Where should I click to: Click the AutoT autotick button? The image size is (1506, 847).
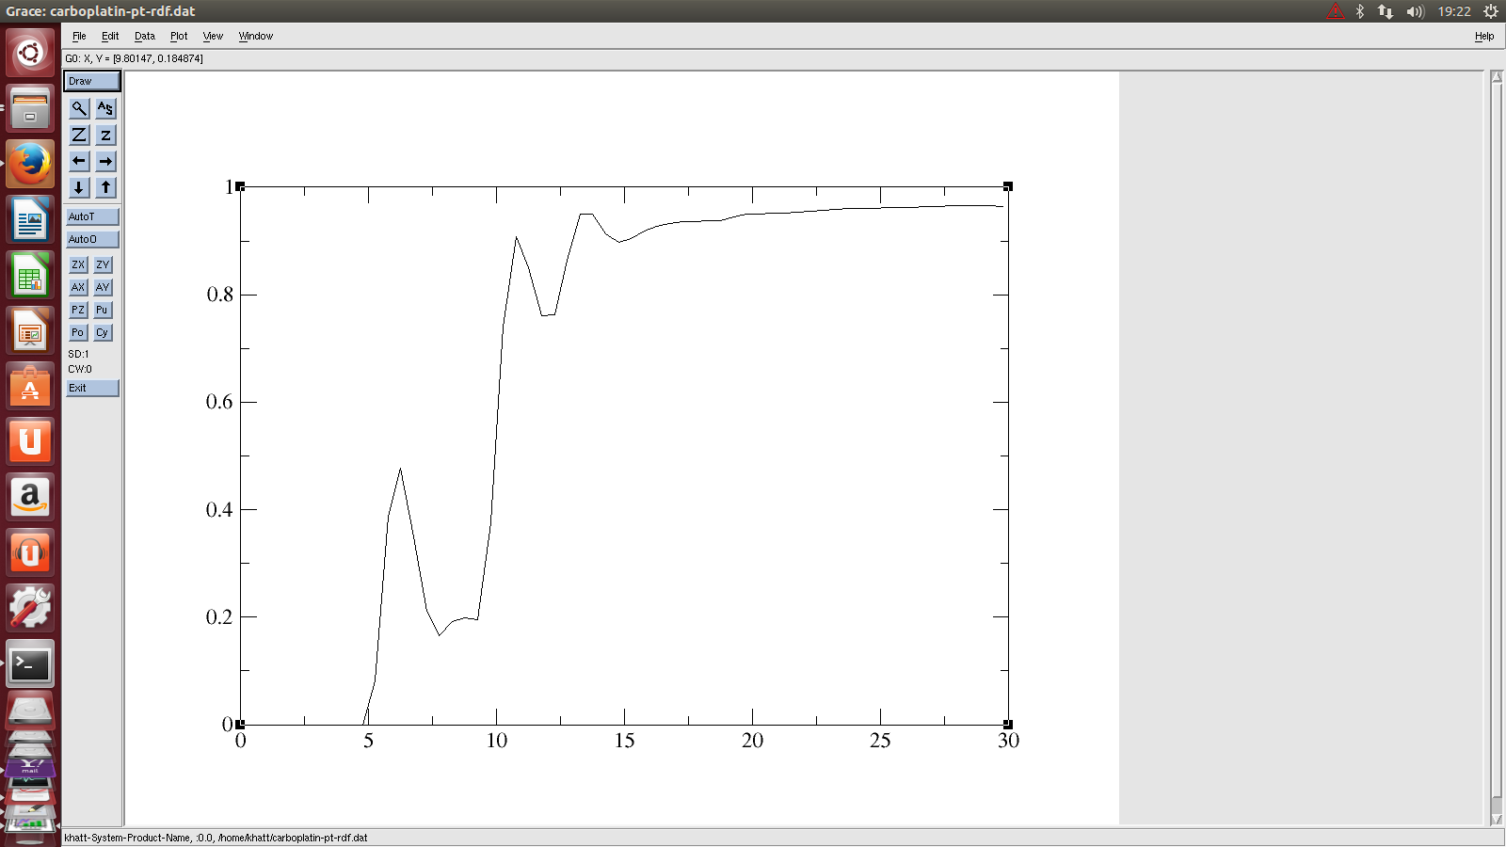click(92, 216)
